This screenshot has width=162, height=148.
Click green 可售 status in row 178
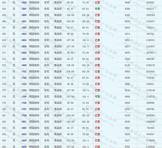pos(97,97)
